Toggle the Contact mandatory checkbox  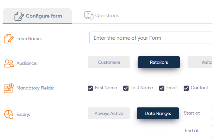[x=186, y=88]
